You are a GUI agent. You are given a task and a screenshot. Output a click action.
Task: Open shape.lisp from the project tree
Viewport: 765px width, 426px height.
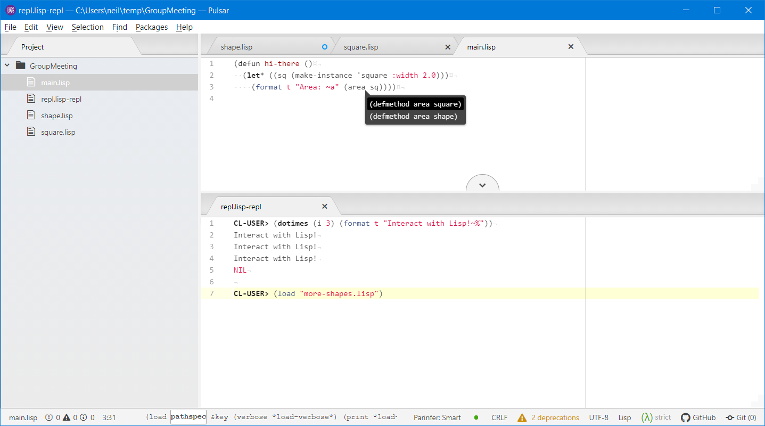pyautogui.click(x=57, y=116)
